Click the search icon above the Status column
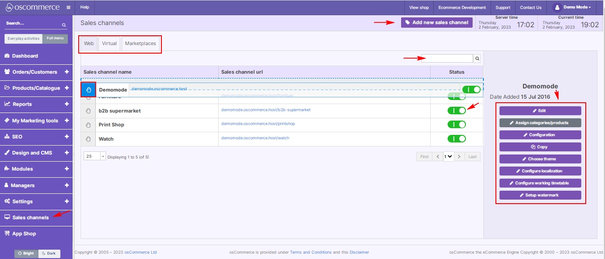Viewport: 605px width, 259px height. click(x=477, y=58)
